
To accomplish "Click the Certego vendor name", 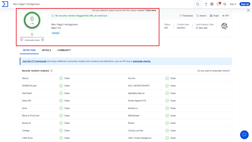I will (x=26, y=131).
